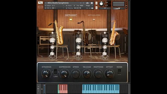Image resolution: width=167 pixels, height=94 pixels.
Task: Toggle AUX sends button in header
Action: pos(126,6)
